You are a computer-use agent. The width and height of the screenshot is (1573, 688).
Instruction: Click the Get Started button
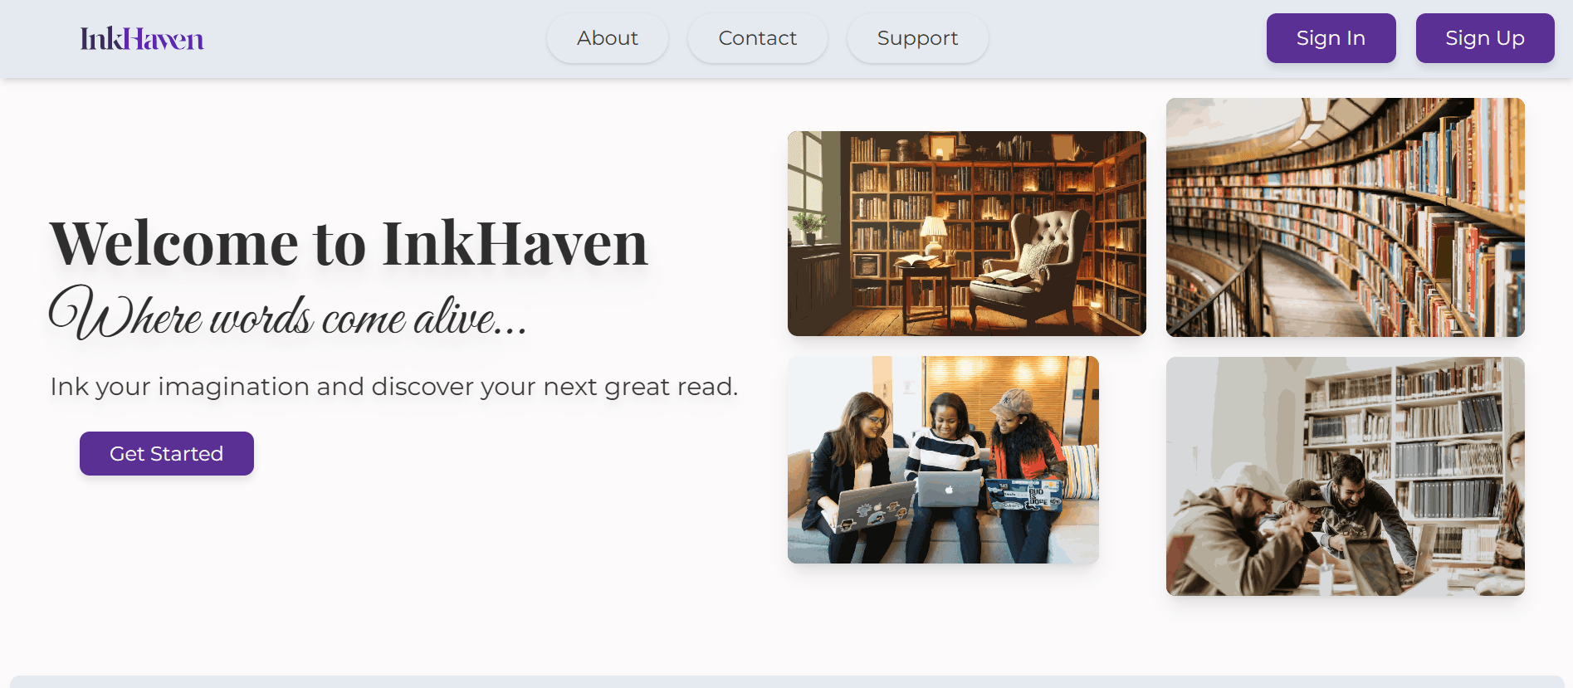(167, 453)
